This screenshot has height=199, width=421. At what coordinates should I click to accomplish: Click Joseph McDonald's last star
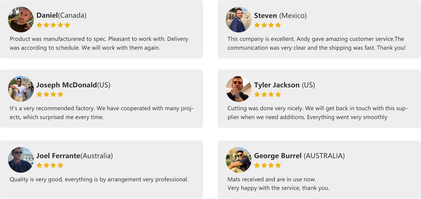click(60, 94)
